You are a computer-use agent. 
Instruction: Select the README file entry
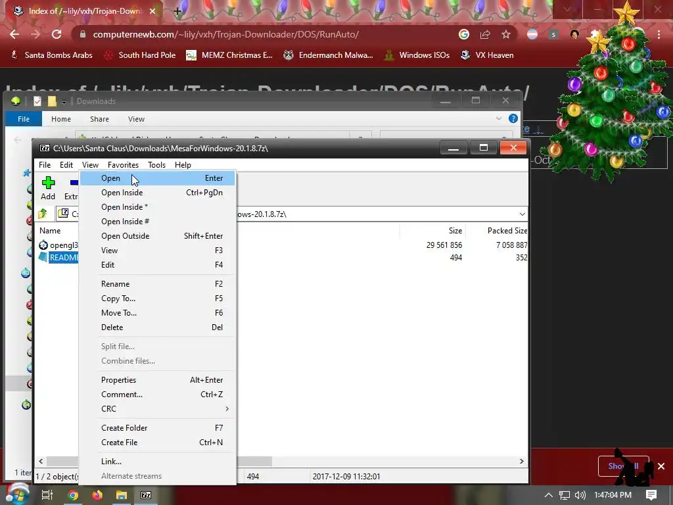click(64, 258)
